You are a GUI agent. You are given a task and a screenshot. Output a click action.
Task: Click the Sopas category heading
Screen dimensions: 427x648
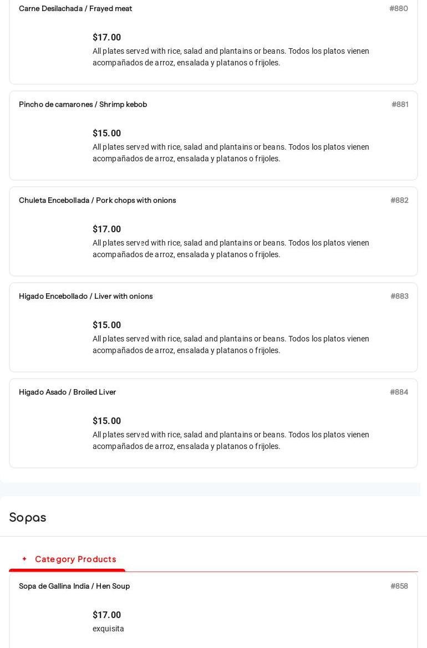[x=28, y=517]
